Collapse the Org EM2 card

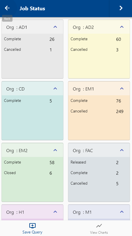pos(55,150)
